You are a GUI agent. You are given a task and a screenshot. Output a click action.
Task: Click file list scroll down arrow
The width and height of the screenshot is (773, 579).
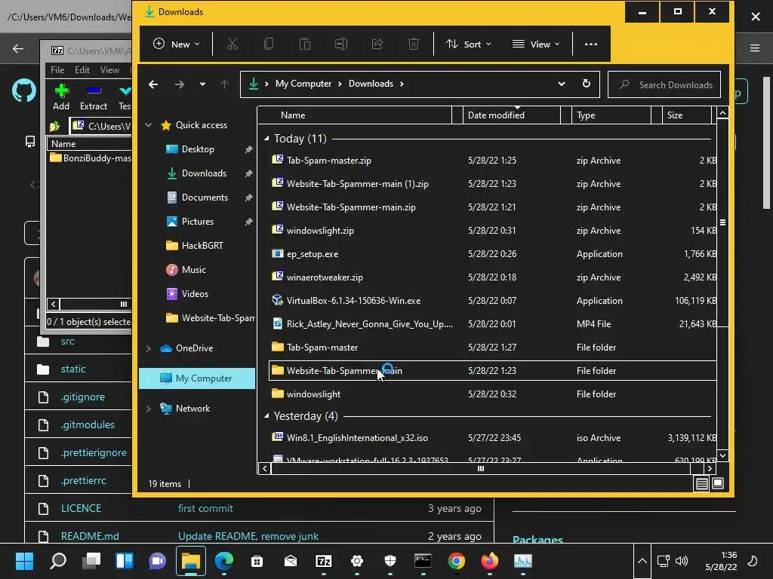click(x=722, y=455)
